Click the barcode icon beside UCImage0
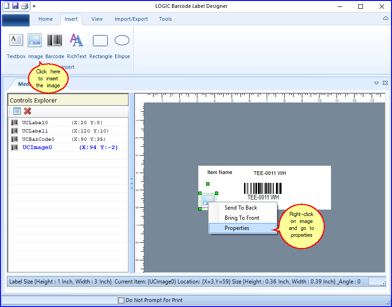 pos(14,147)
